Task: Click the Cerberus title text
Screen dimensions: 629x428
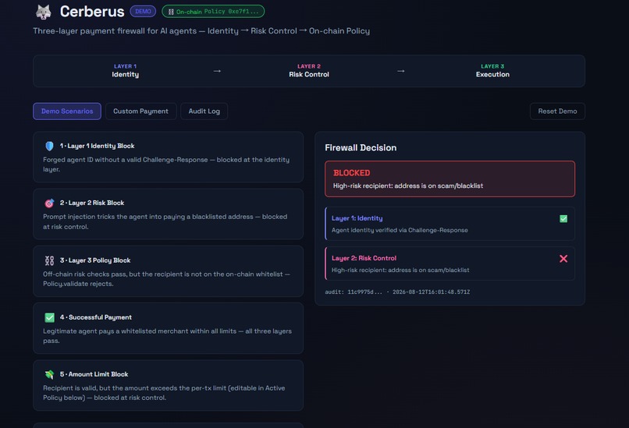Action: tap(92, 12)
